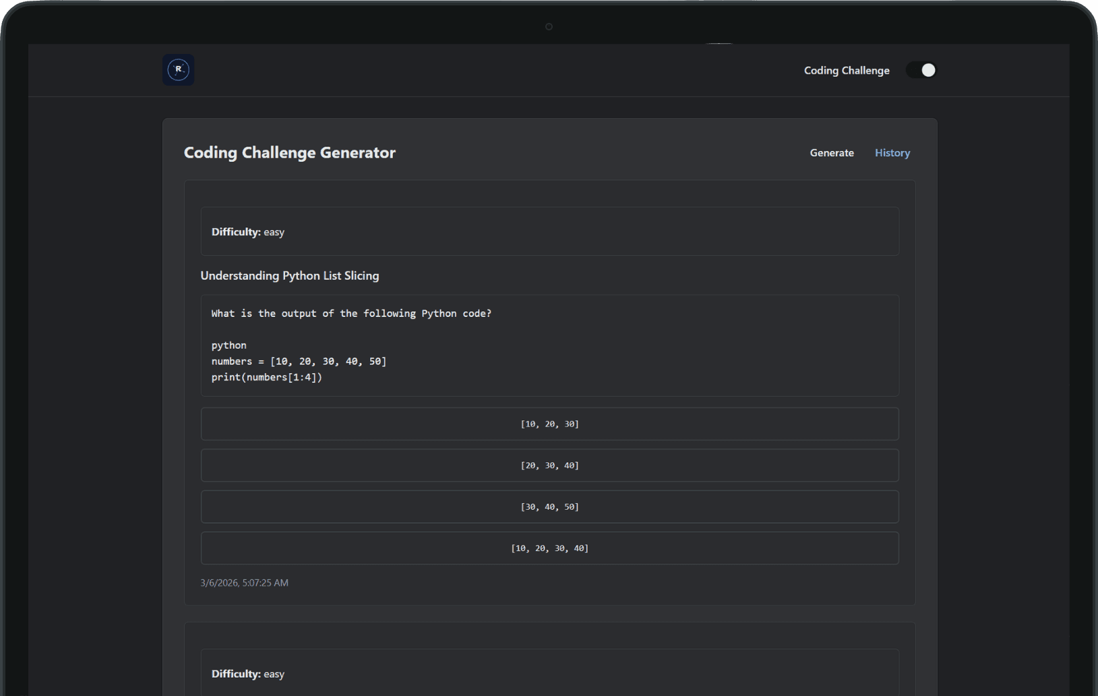The image size is (1098, 696).
Task: Select the answer [10, 20, 30, 40]
Action: [x=549, y=548]
